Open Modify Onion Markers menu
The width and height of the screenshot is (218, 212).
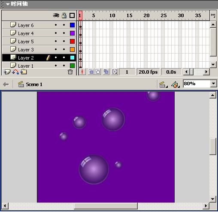point(115,72)
